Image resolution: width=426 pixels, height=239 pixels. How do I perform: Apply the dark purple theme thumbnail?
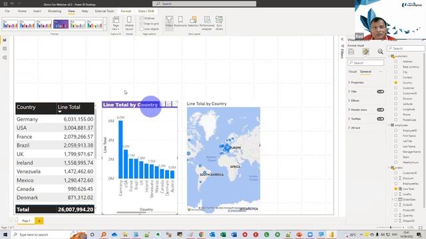tap(61, 25)
